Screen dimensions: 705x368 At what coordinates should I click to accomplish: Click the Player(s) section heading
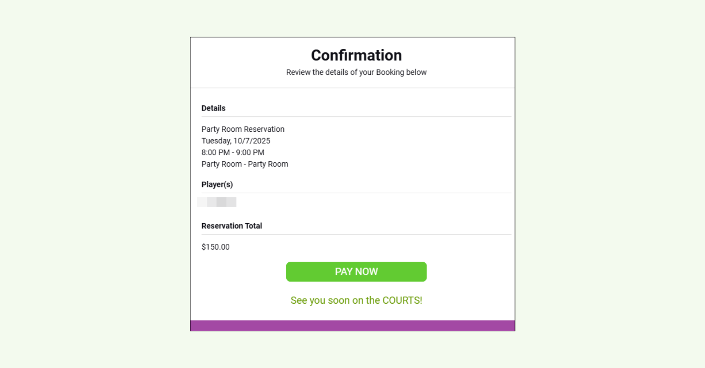point(217,184)
